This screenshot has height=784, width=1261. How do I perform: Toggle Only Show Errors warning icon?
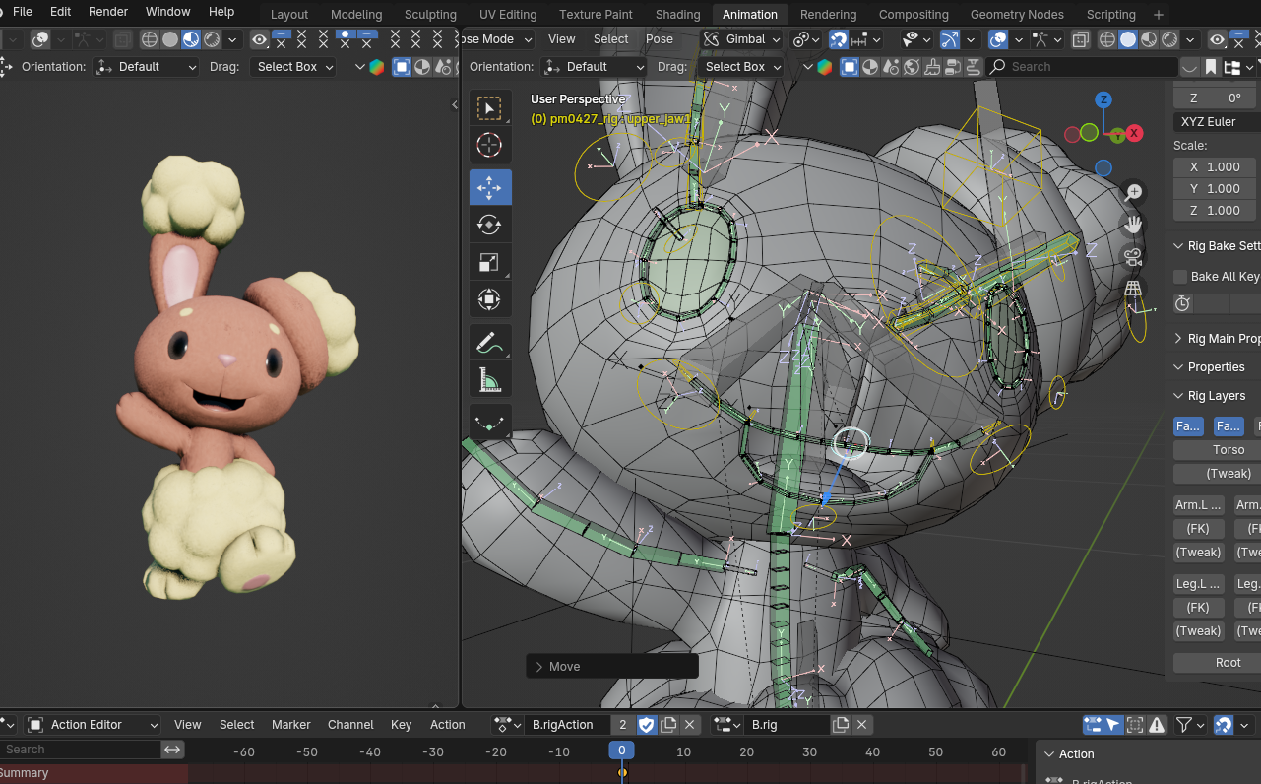coord(1158,725)
